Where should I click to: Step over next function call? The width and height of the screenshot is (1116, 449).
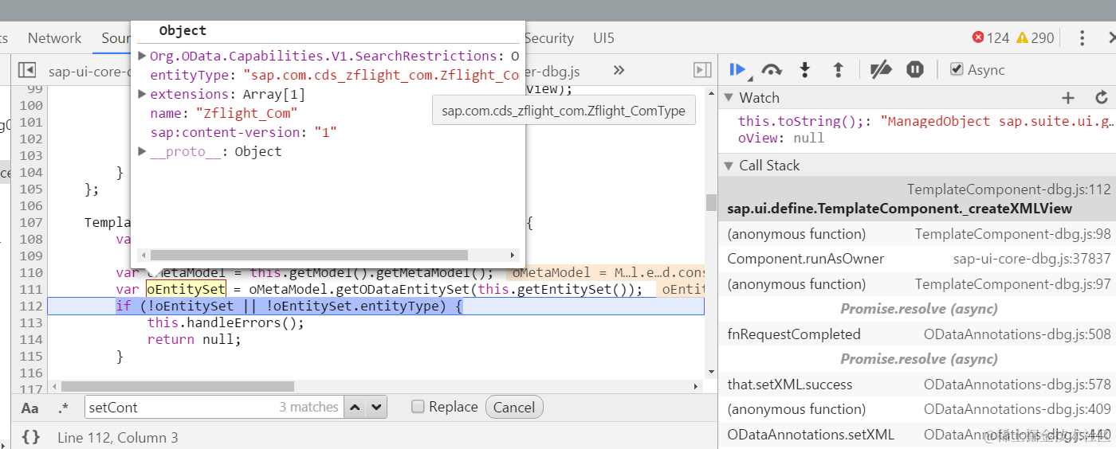[x=772, y=70]
